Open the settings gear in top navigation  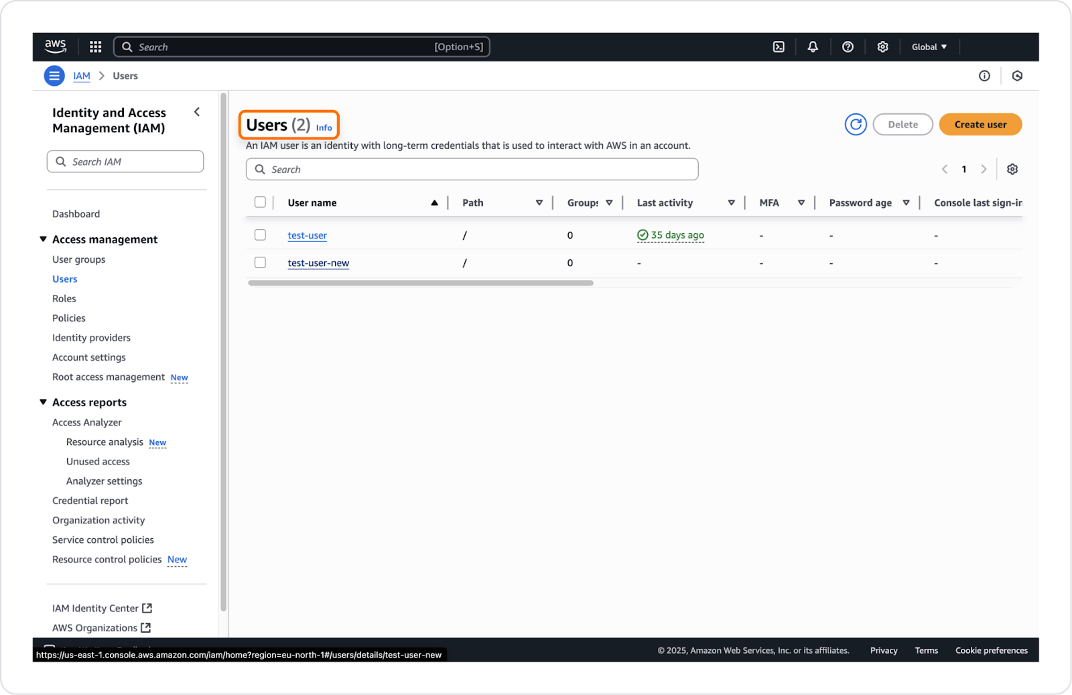882,47
